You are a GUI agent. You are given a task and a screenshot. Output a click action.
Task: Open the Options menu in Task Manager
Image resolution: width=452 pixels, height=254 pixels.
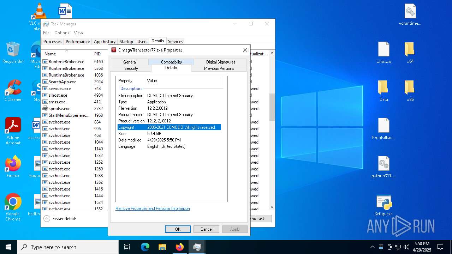tap(62, 33)
